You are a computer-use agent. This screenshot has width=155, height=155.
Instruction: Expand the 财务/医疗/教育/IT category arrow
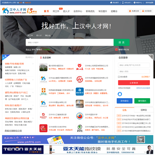coord(33,105)
